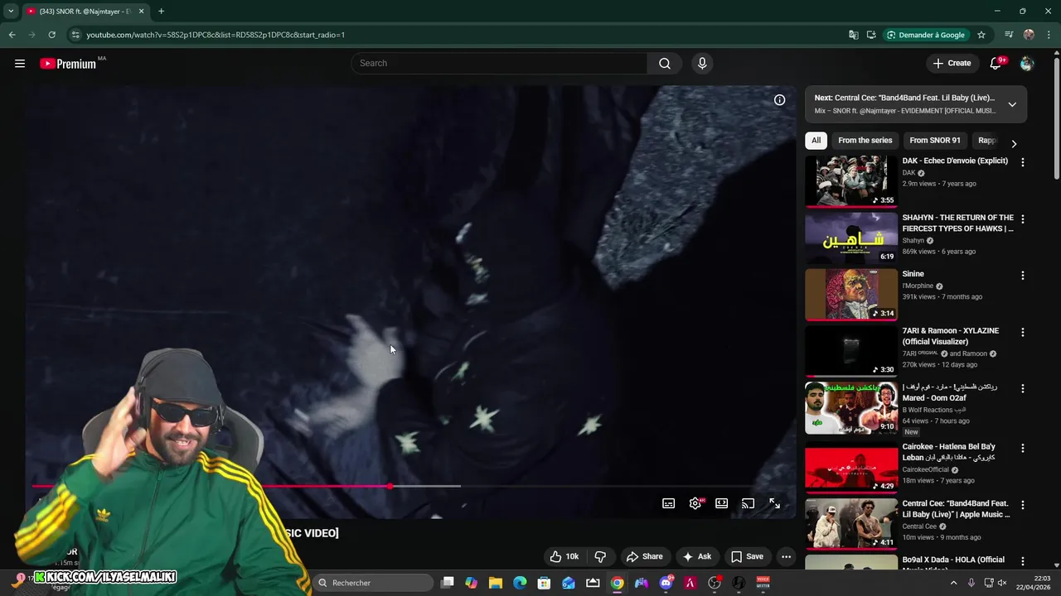Open File Explorer from taskbar
This screenshot has height=596, width=1061.
point(495,583)
